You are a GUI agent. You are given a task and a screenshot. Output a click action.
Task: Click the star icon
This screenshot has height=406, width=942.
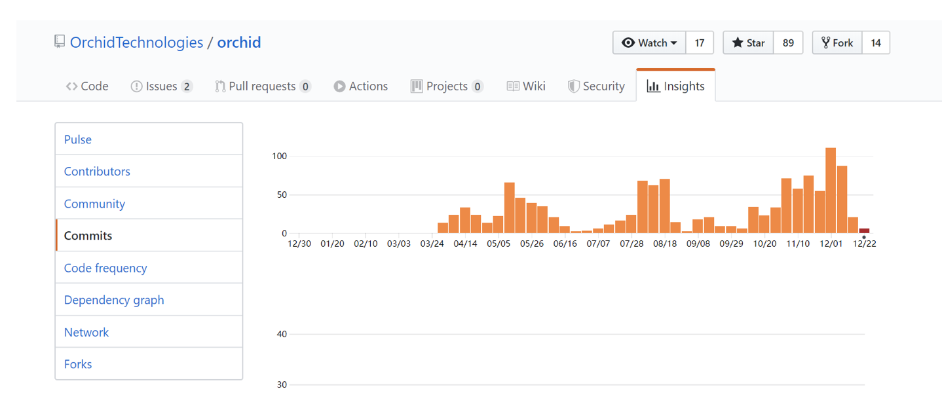(x=738, y=43)
